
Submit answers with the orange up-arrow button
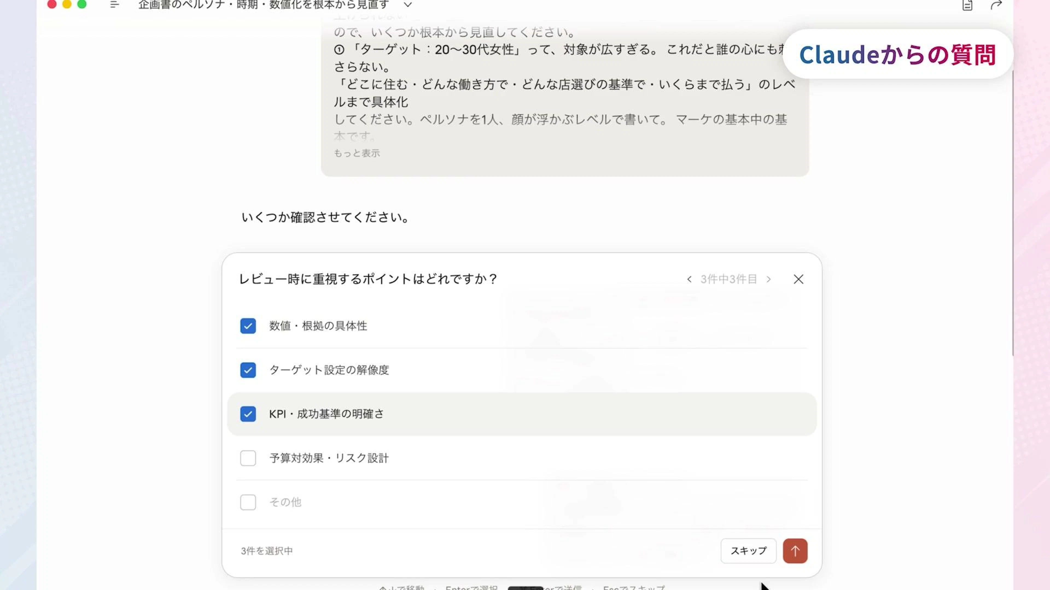coord(795,551)
